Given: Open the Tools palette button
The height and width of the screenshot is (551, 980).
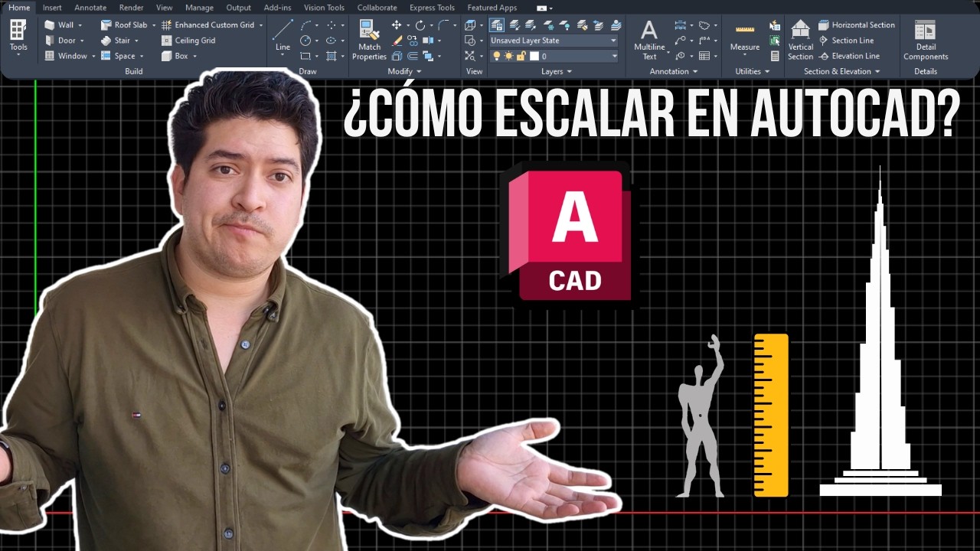Looking at the screenshot, I should (x=18, y=37).
